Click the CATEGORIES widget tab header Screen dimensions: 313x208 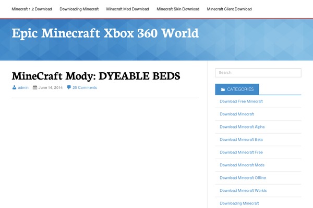pyautogui.click(x=237, y=89)
